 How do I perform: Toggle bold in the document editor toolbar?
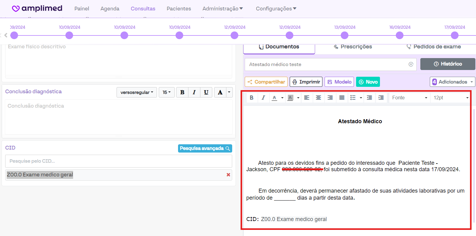click(x=251, y=98)
